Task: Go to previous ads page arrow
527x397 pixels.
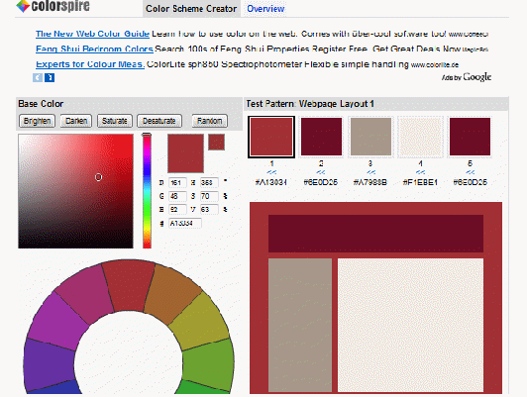Action: [x=38, y=77]
